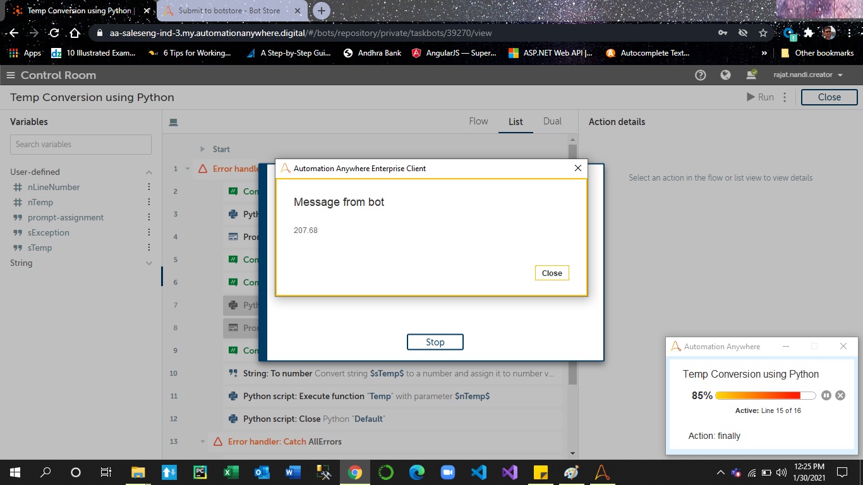Open options menu for sTemp variable
This screenshot has height=485, width=863.
coord(149,248)
